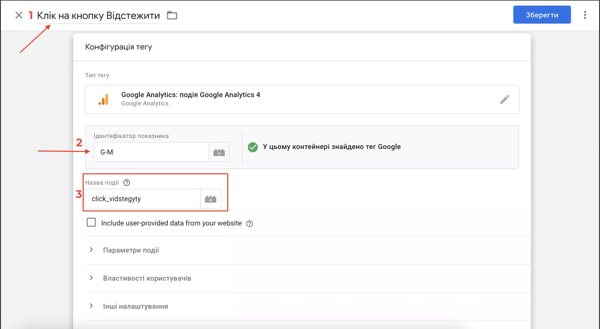This screenshot has width=600, height=329.
Task: Click the event name field click_vidstegyty
Action: click(x=143, y=199)
